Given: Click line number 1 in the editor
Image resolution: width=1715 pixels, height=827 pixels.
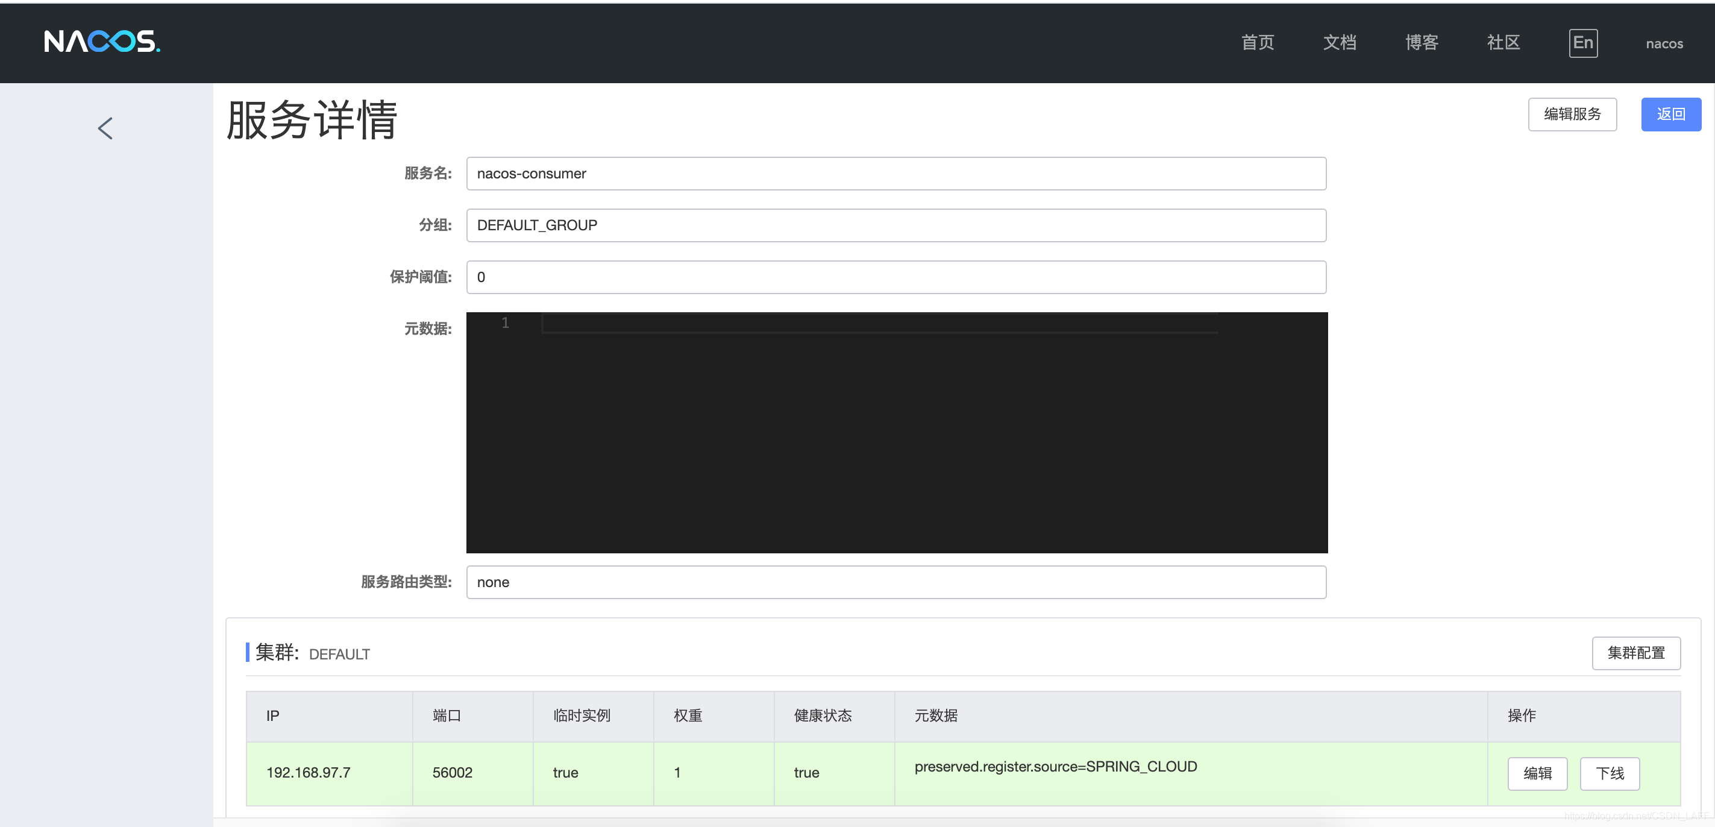Looking at the screenshot, I should coord(506,323).
